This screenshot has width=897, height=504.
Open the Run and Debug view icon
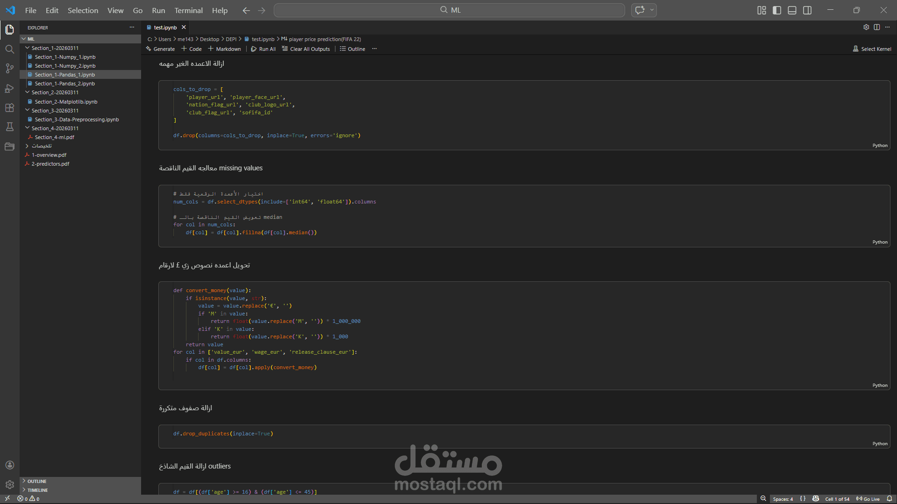point(9,88)
